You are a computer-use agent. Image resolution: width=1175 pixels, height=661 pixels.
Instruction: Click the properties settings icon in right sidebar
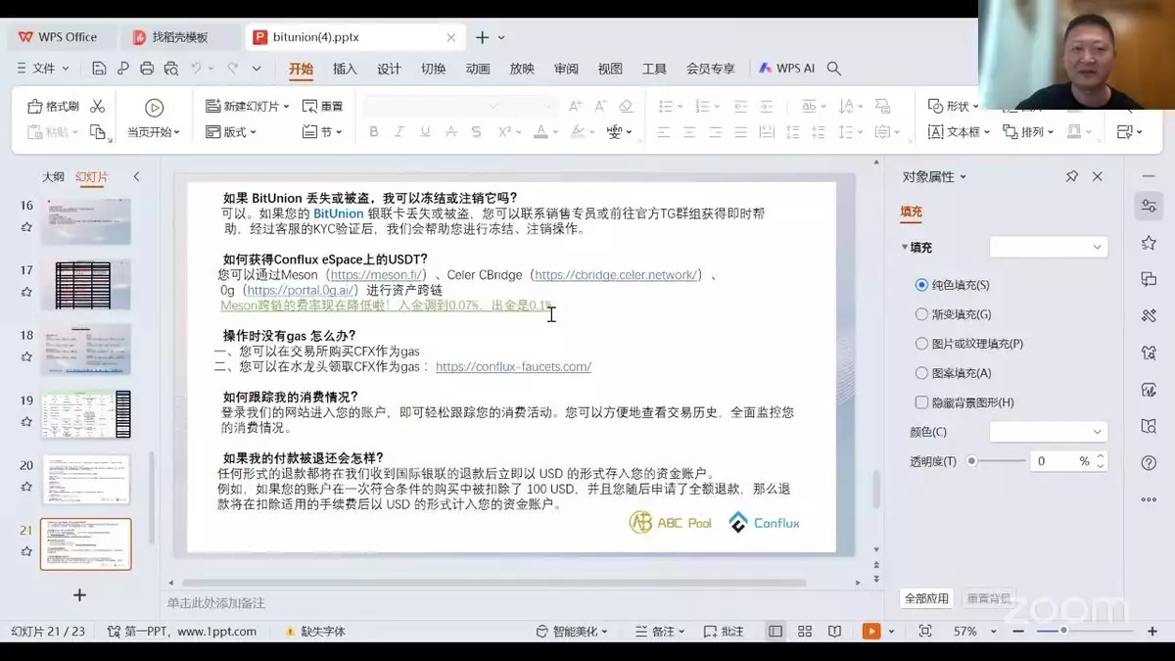point(1149,206)
